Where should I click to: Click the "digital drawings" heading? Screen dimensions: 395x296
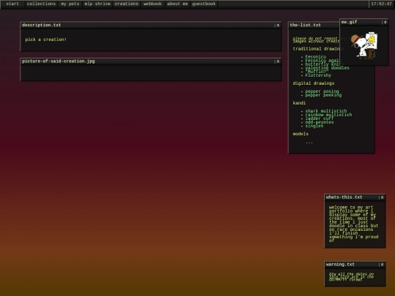[x=314, y=83]
